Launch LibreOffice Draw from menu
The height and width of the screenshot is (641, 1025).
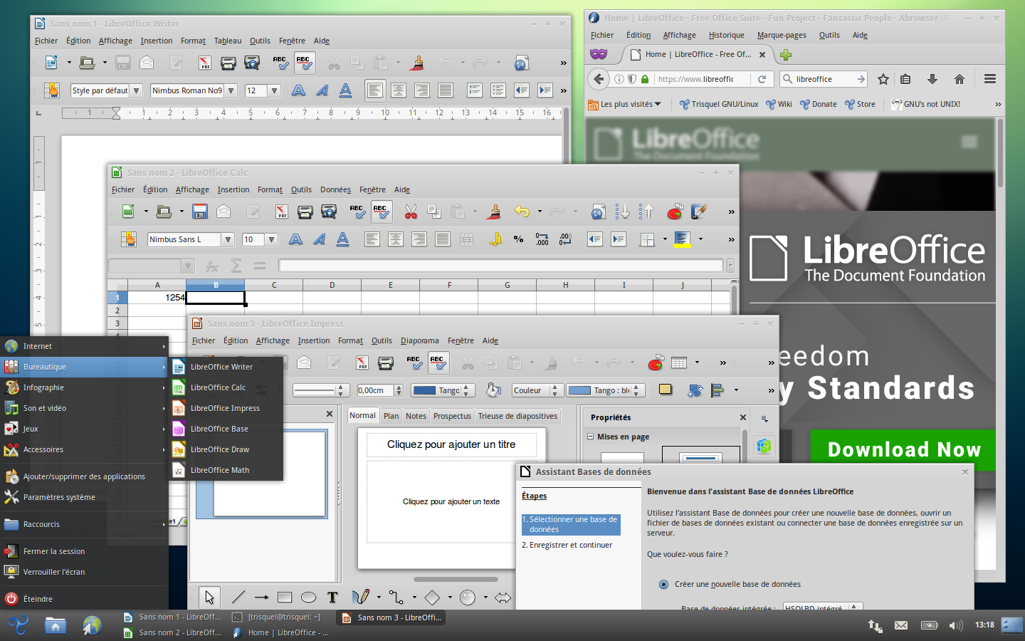point(219,449)
